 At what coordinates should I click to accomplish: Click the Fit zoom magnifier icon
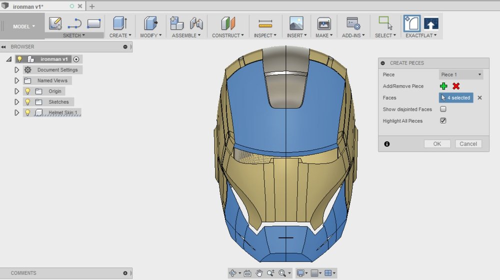tap(282, 273)
